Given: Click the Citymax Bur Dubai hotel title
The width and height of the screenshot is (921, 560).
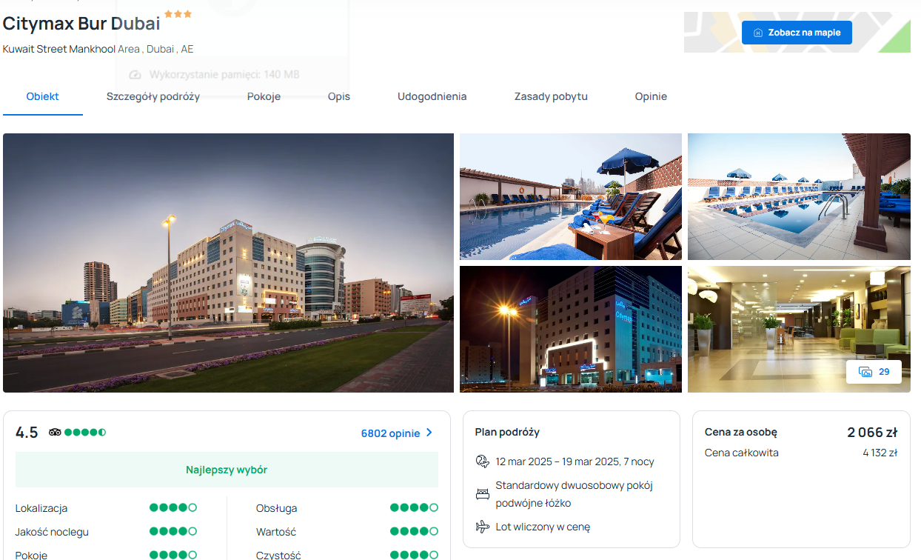Looking at the screenshot, I should [x=81, y=24].
